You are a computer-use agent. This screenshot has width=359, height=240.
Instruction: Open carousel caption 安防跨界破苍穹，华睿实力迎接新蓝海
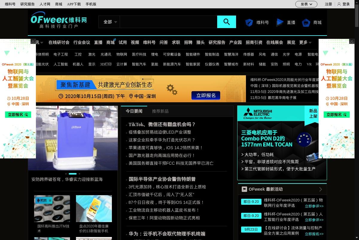point(67,179)
